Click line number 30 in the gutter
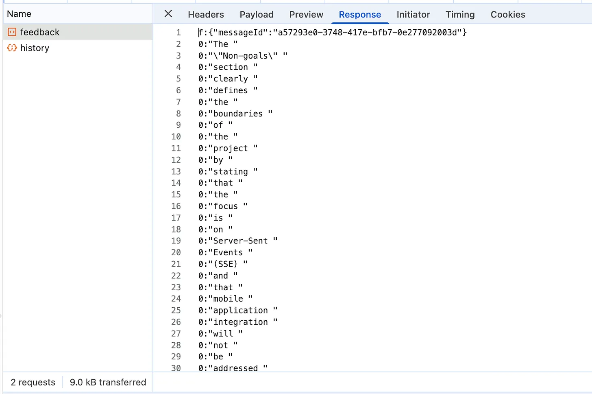592x394 pixels. coord(176,368)
